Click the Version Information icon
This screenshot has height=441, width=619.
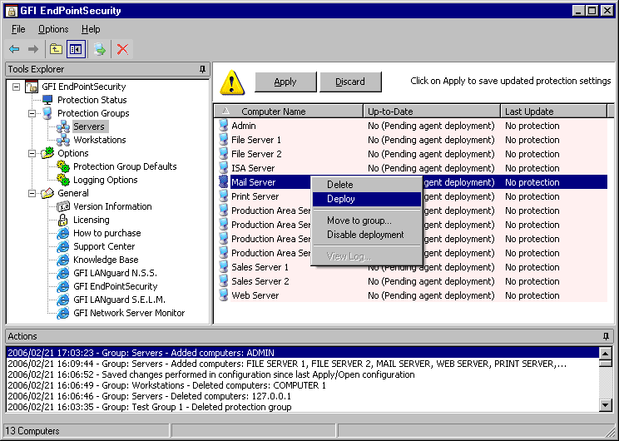63,206
